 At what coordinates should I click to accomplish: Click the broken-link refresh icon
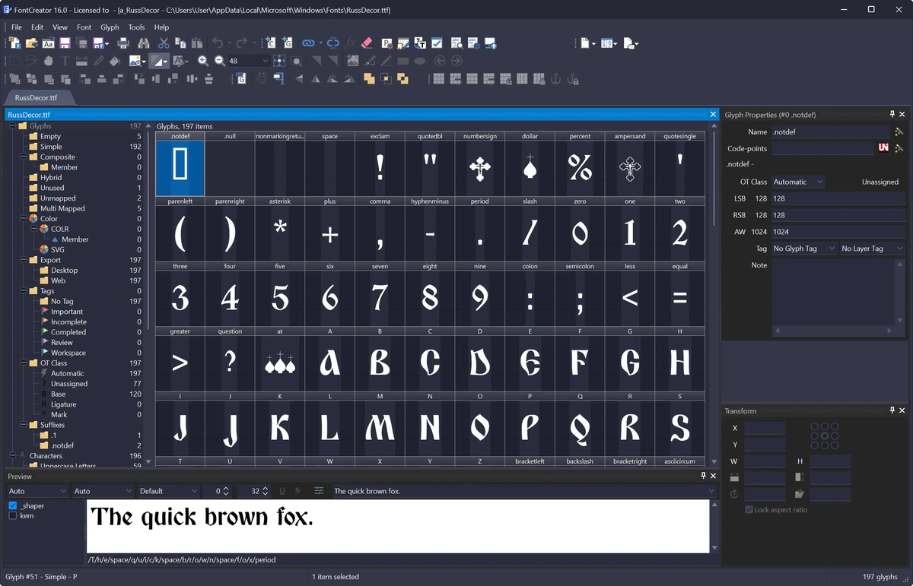332,43
